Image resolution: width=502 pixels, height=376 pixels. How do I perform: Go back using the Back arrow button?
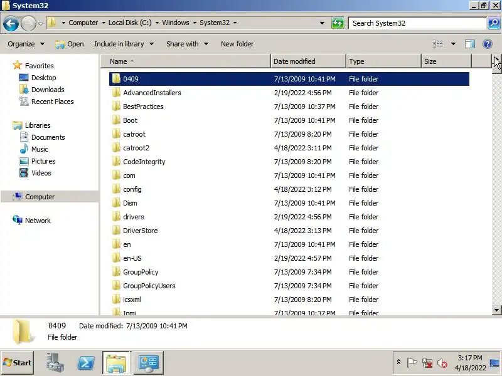point(11,23)
